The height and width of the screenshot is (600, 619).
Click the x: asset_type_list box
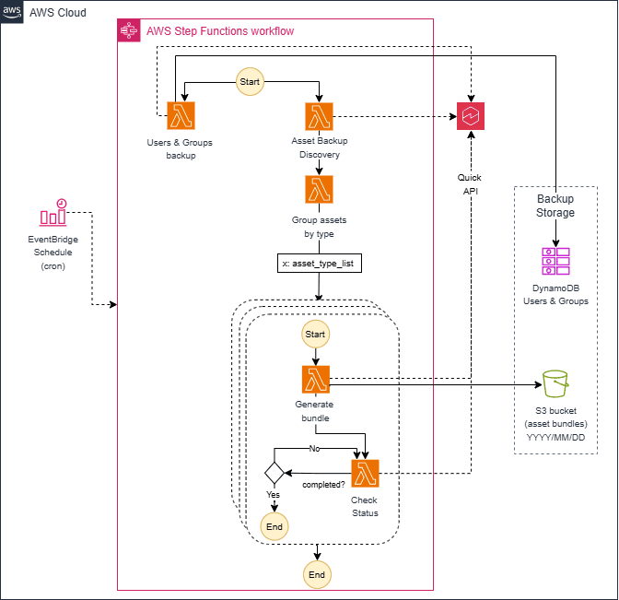320,263
